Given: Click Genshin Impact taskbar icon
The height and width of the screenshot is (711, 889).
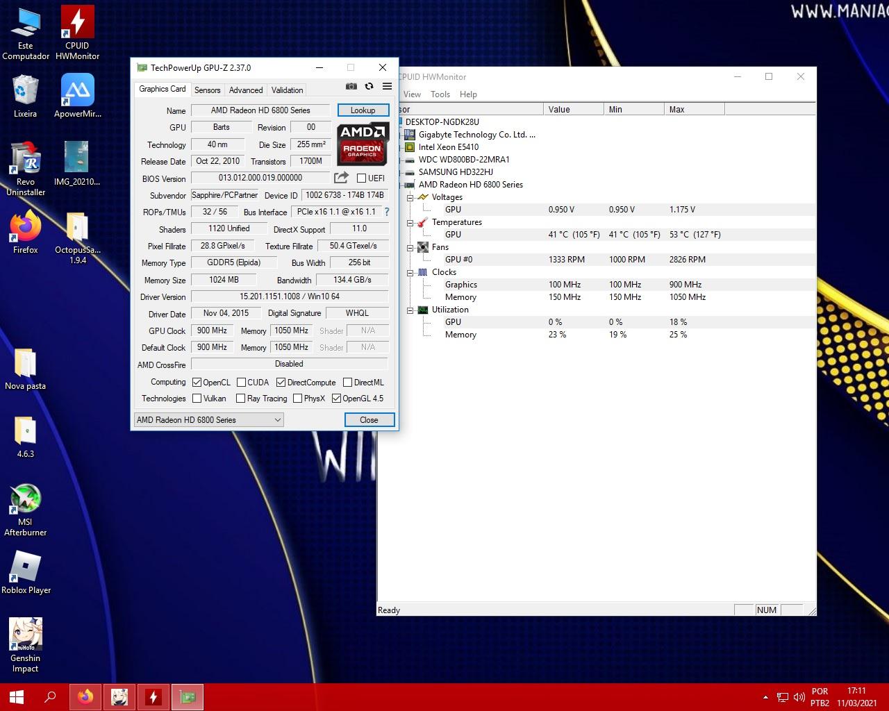Looking at the screenshot, I should (119, 696).
